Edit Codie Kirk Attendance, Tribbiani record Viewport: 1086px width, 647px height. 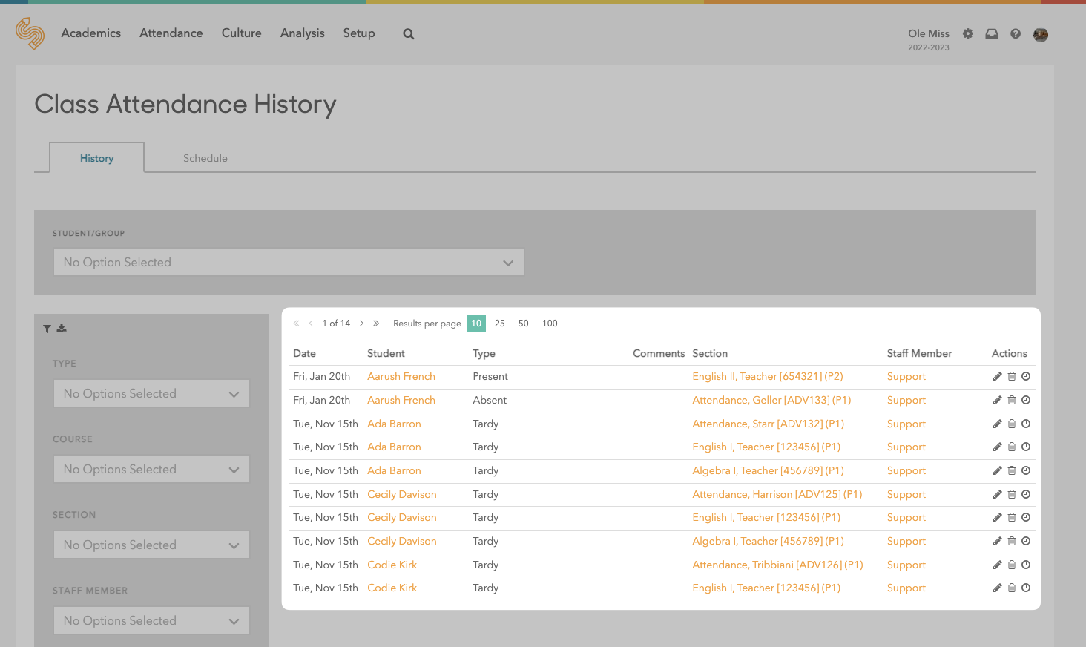pyautogui.click(x=998, y=565)
